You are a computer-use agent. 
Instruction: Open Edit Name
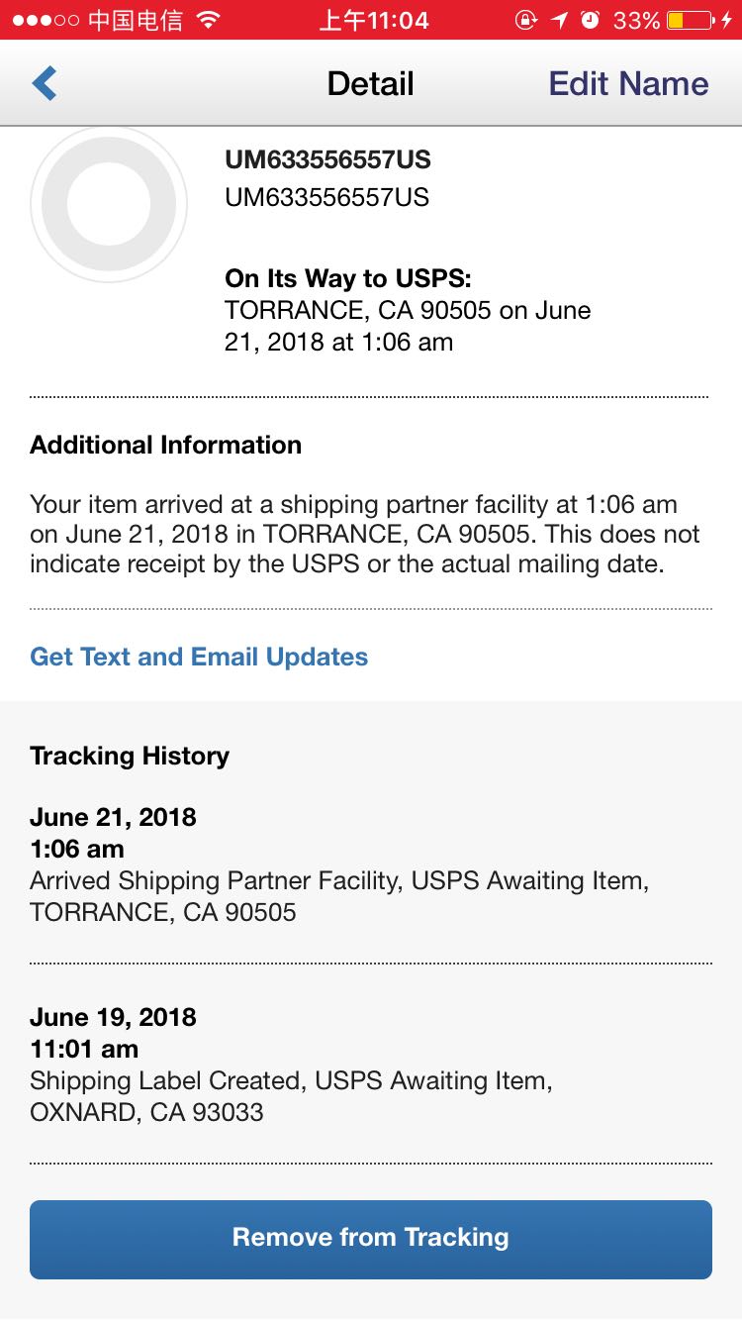[x=628, y=84]
